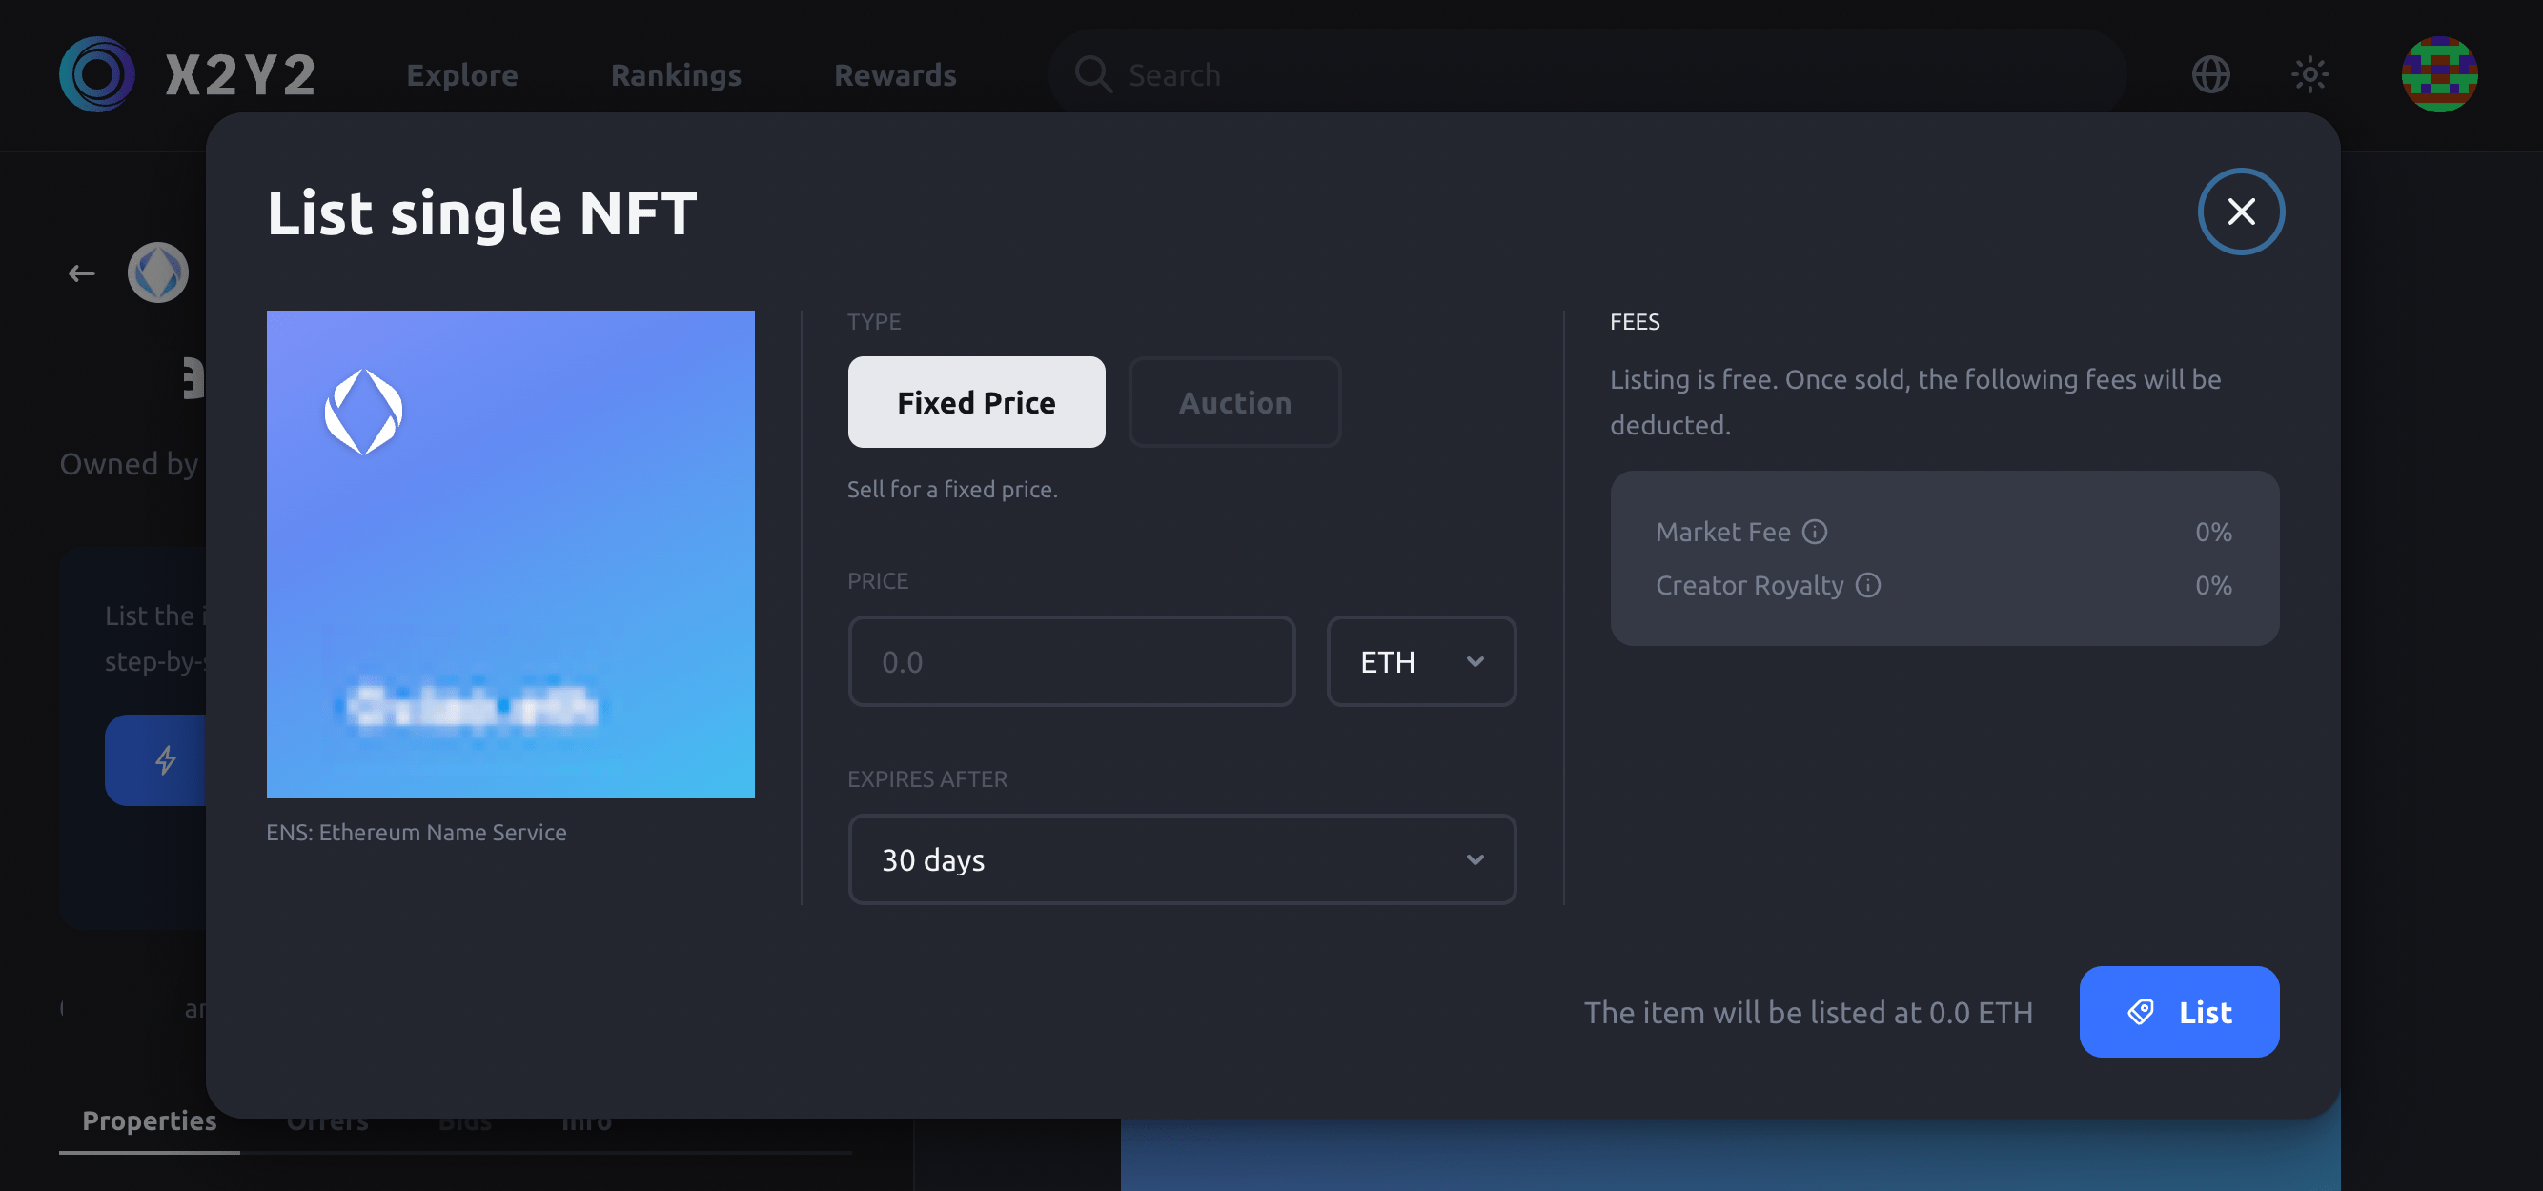Select the Fixed Price listing type
This screenshot has height=1191, width=2543.
[x=975, y=402]
